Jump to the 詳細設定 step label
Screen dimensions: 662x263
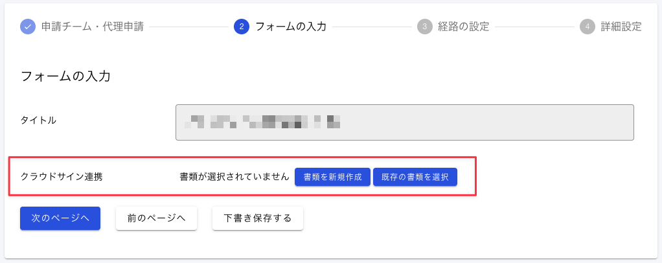point(621,27)
